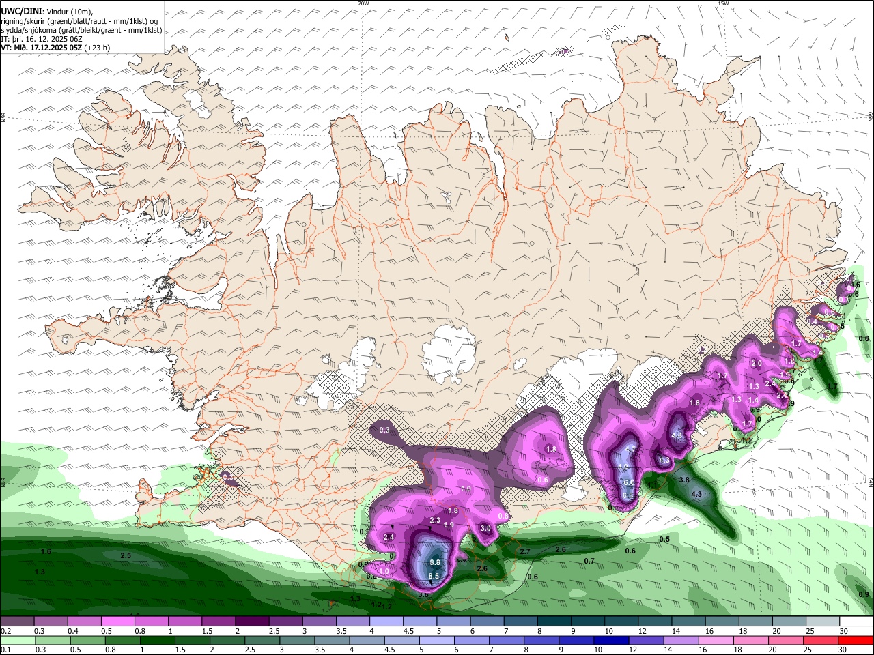
Task: Click the 0.5 value in the light green sea area
Action: click(664, 539)
